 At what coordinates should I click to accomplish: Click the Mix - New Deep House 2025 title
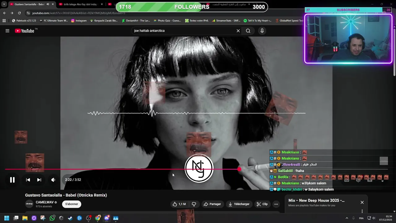click(316, 200)
